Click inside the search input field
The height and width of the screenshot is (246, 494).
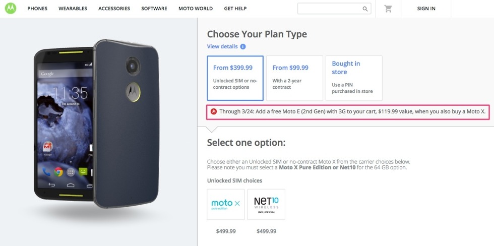(x=329, y=9)
